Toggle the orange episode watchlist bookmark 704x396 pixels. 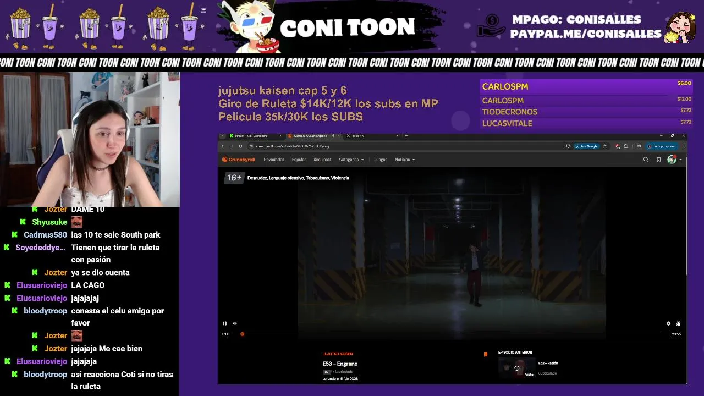point(485,354)
